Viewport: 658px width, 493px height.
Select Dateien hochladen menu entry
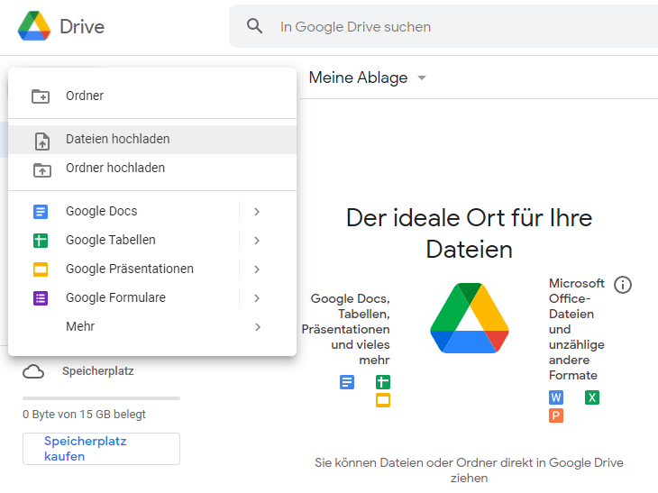point(152,140)
